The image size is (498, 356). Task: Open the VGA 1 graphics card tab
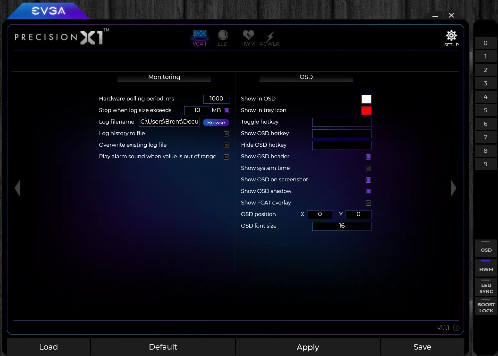click(200, 38)
